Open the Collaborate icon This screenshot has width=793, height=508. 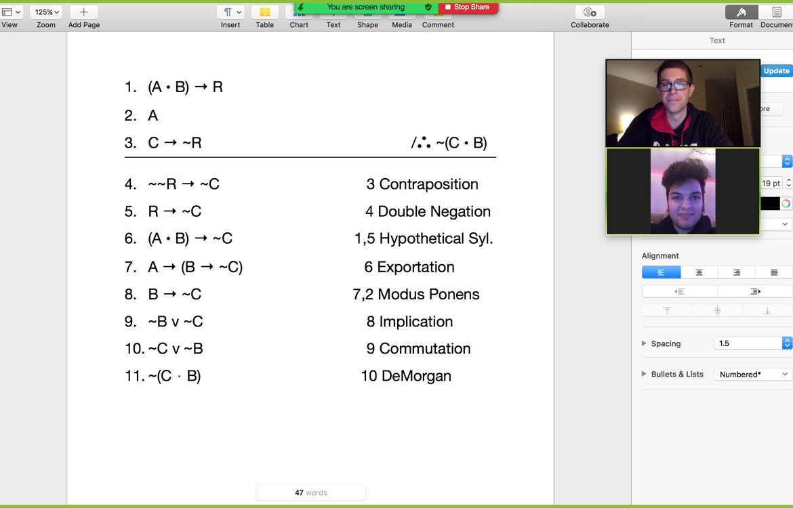[590, 12]
